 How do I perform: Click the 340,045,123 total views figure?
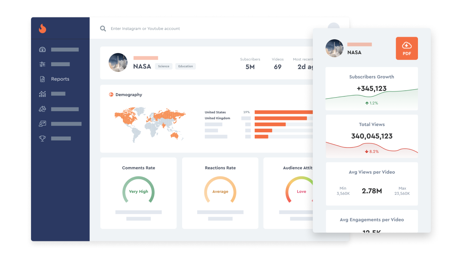tap(372, 136)
